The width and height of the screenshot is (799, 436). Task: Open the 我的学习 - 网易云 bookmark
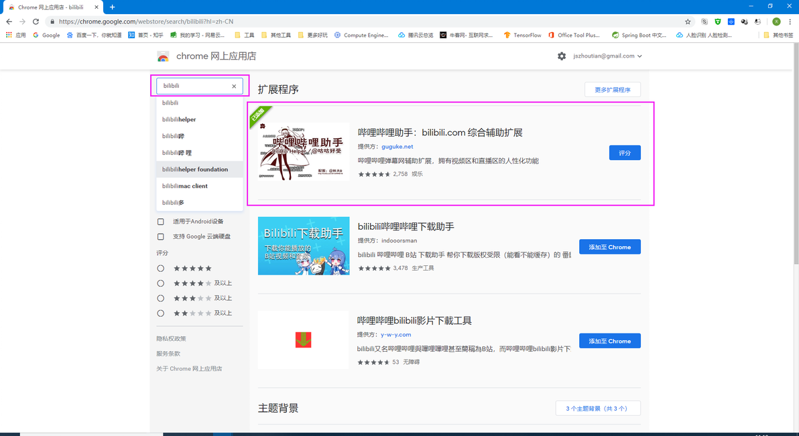point(198,35)
